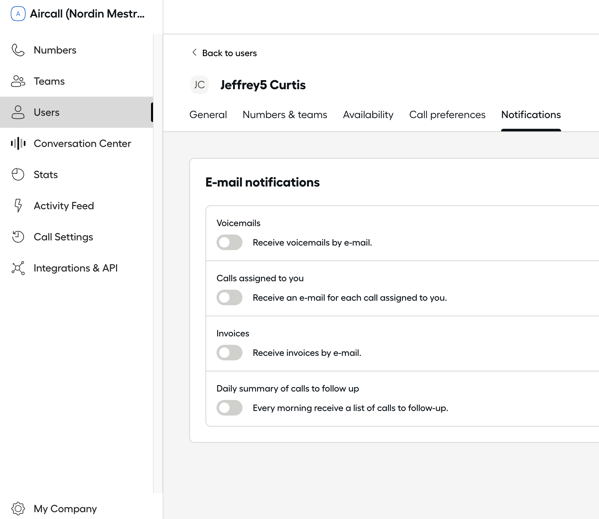
Task: Open My Company settings
Action: [76, 509]
